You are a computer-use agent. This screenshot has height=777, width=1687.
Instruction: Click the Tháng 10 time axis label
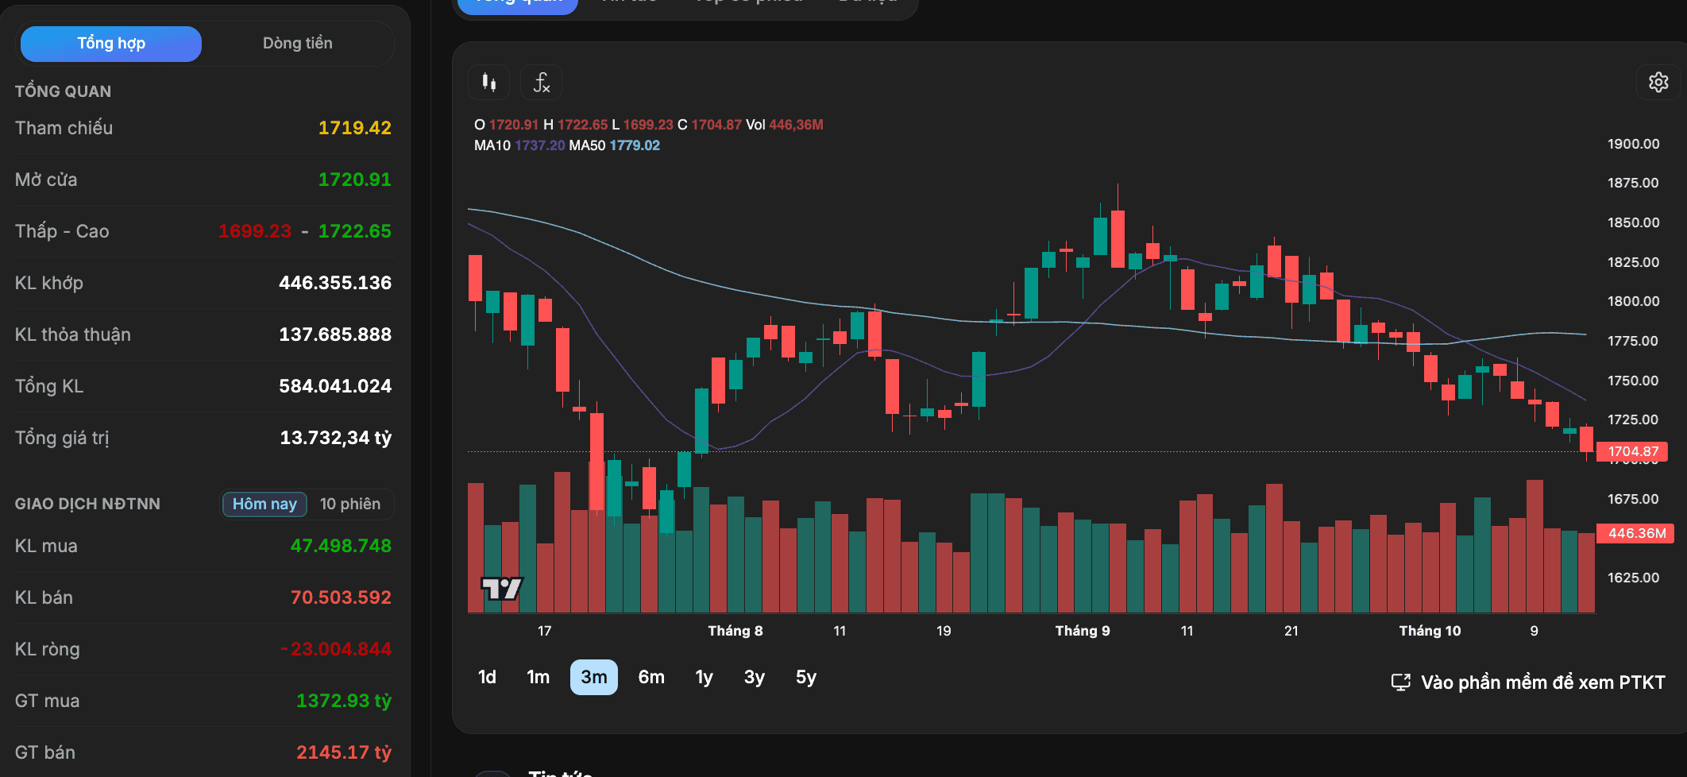(x=1430, y=631)
